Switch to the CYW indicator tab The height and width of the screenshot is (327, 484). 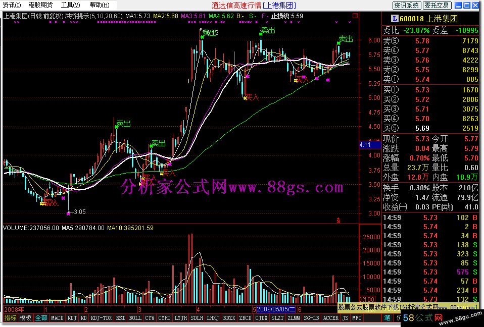pyautogui.click(x=150, y=318)
